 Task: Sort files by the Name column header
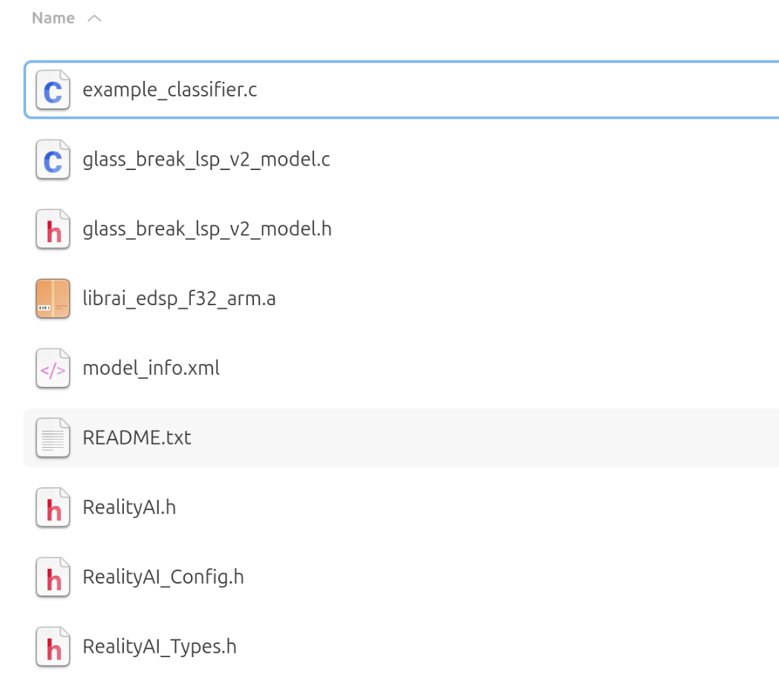[53, 19]
